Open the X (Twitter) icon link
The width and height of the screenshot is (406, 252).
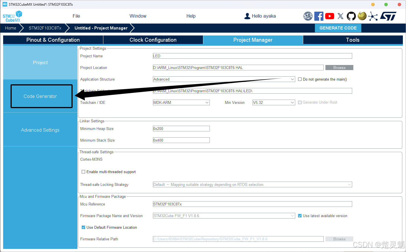[x=341, y=16]
